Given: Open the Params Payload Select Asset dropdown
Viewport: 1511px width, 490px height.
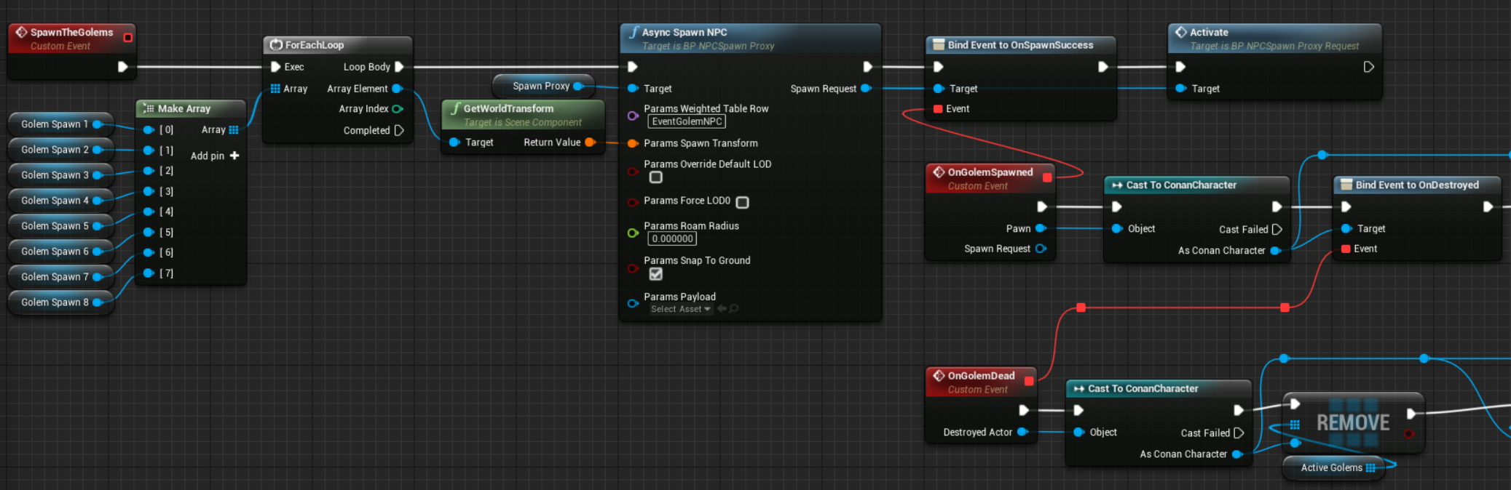Looking at the screenshot, I should point(681,309).
